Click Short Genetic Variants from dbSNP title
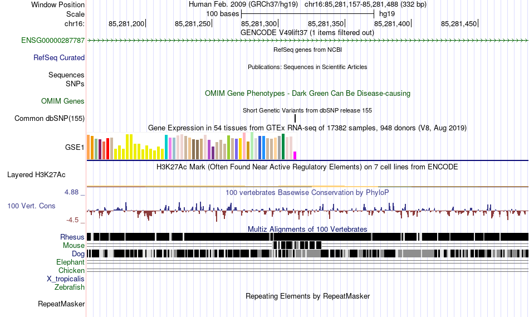529x317 pixels. (x=307, y=110)
